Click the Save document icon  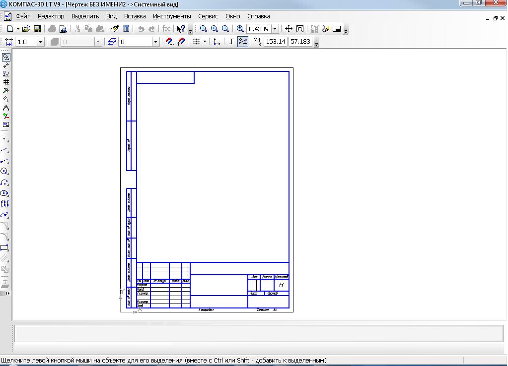pos(37,29)
